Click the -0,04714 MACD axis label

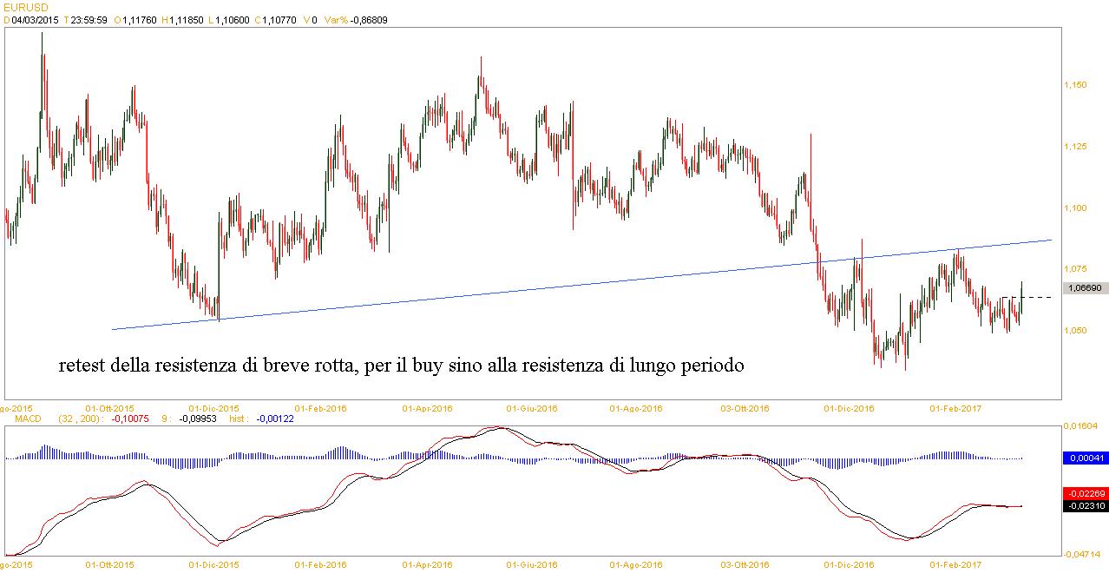1082,553
